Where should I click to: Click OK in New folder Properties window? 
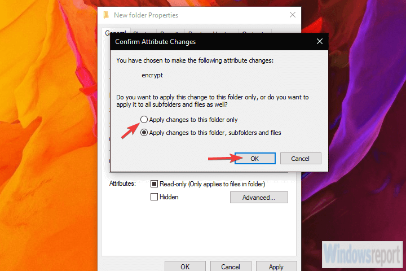coord(185,266)
